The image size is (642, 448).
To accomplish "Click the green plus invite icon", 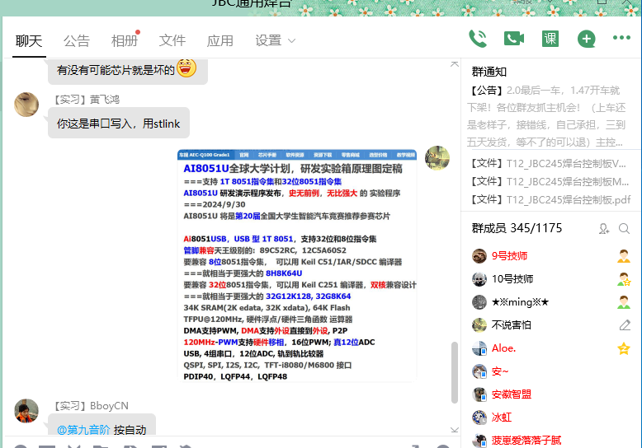I will [x=587, y=39].
